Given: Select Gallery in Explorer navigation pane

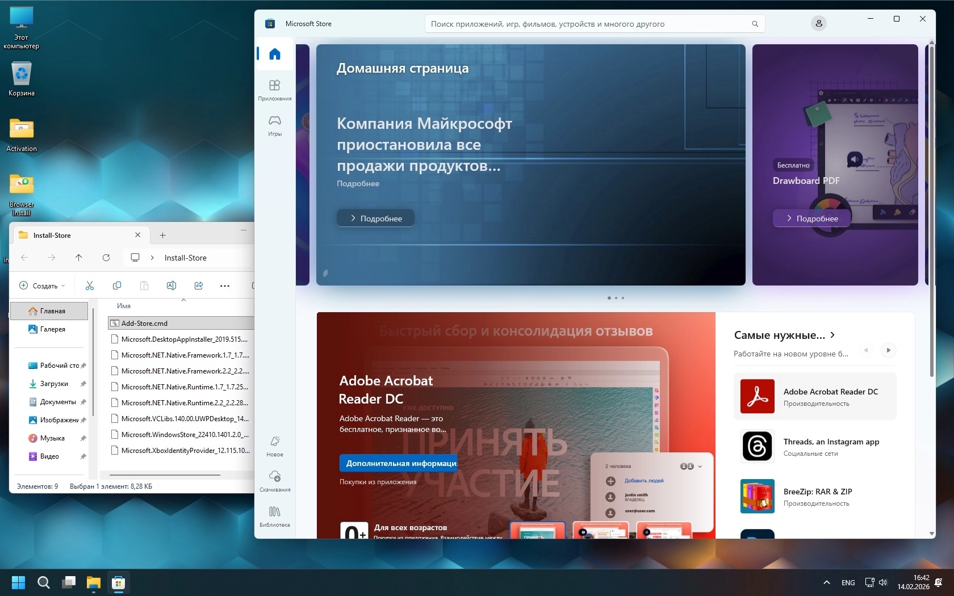Looking at the screenshot, I should tap(52, 329).
